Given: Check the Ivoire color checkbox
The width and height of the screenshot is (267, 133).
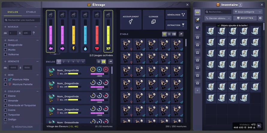Looking at the screenshot, I should pyautogui.click(x=5, y=110).
